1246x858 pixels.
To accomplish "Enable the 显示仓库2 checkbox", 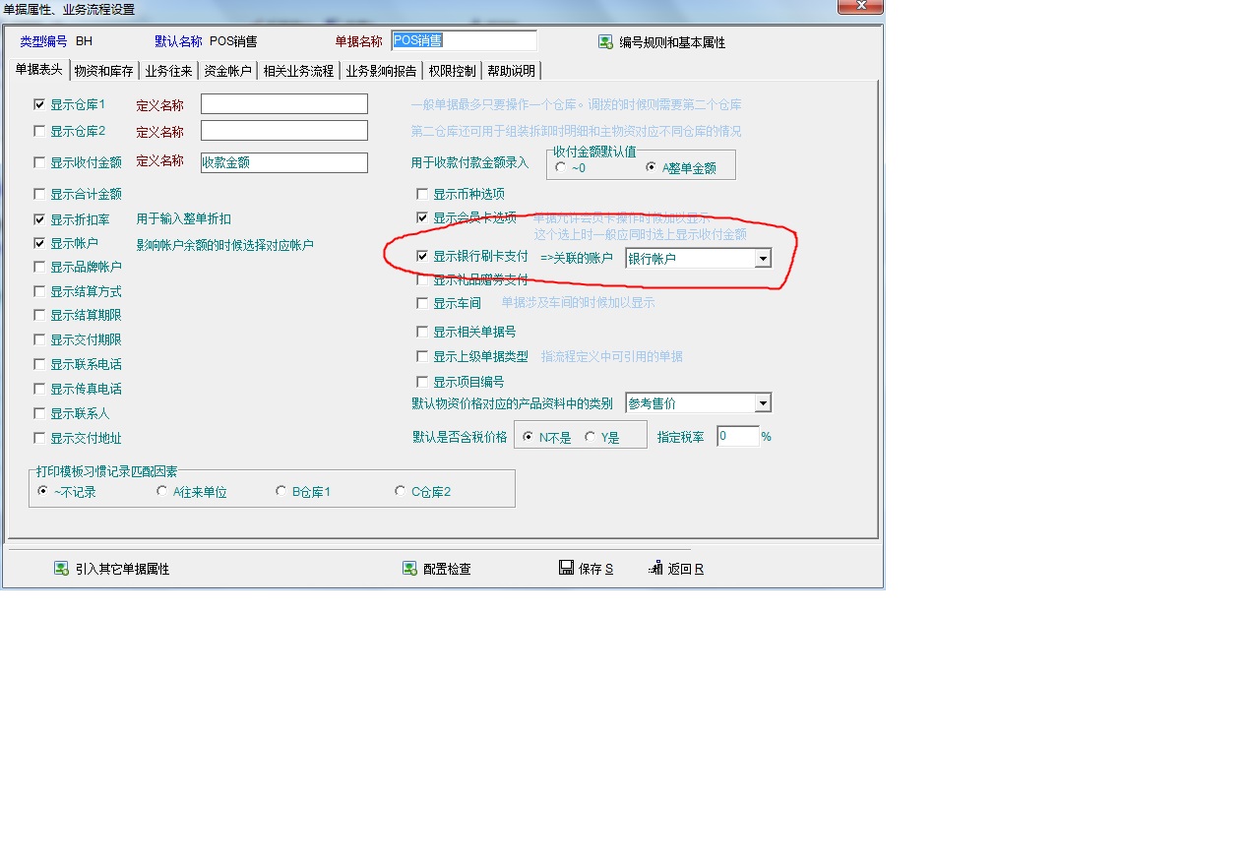I will 39,131.
